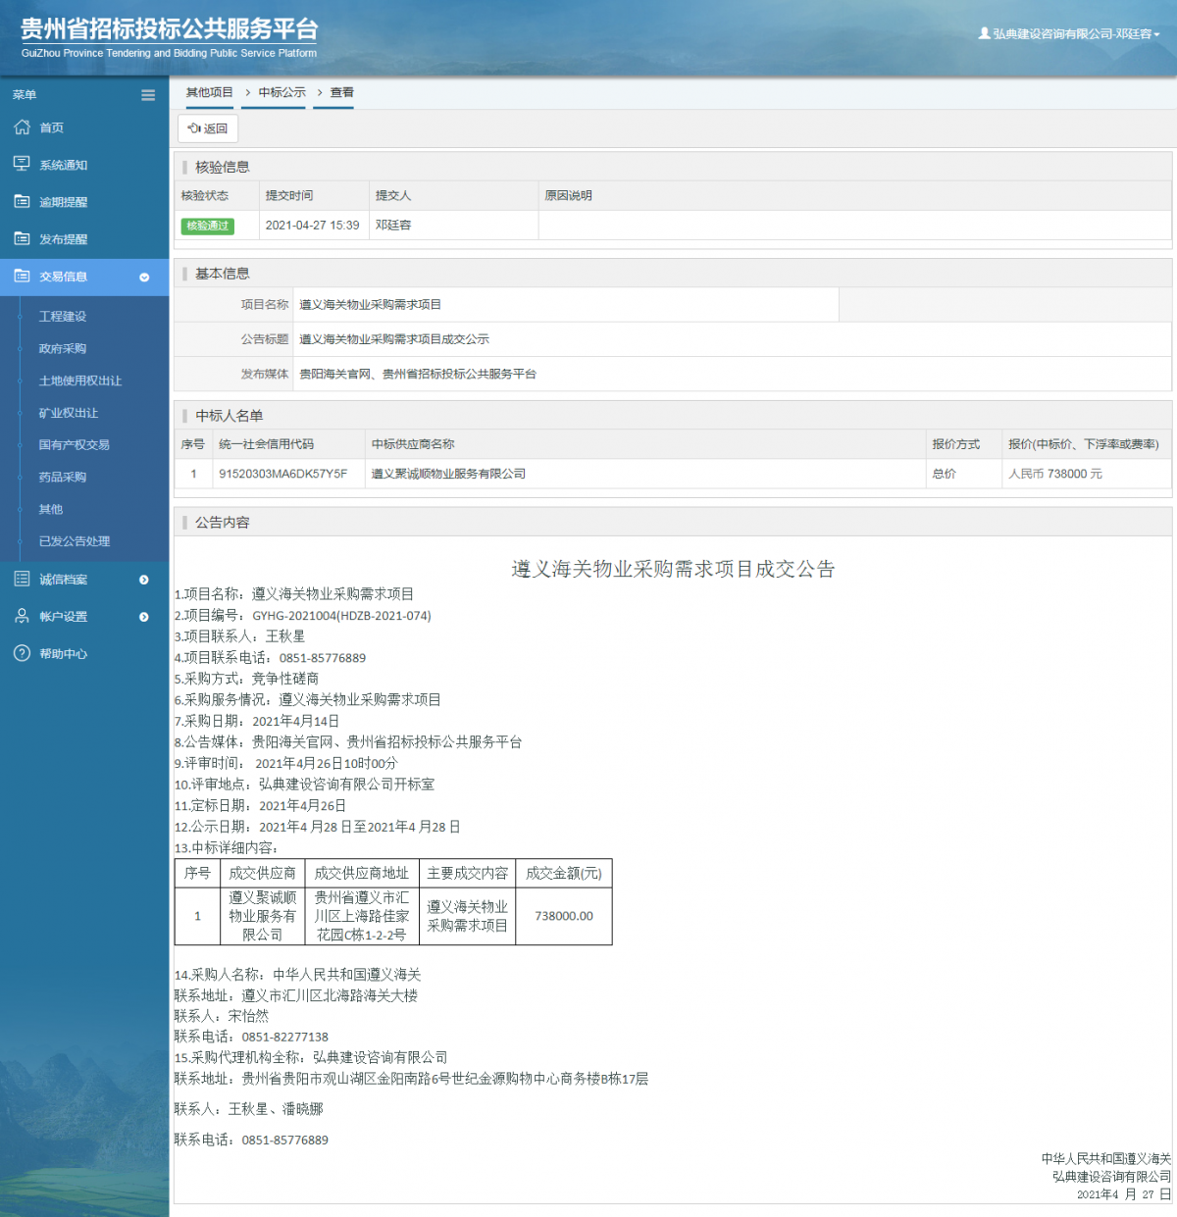1177x1217 pixels.
Task: Click media value 贵阳海关官网、贵州省招标投标公共服务平台
Action: [418, 374]
